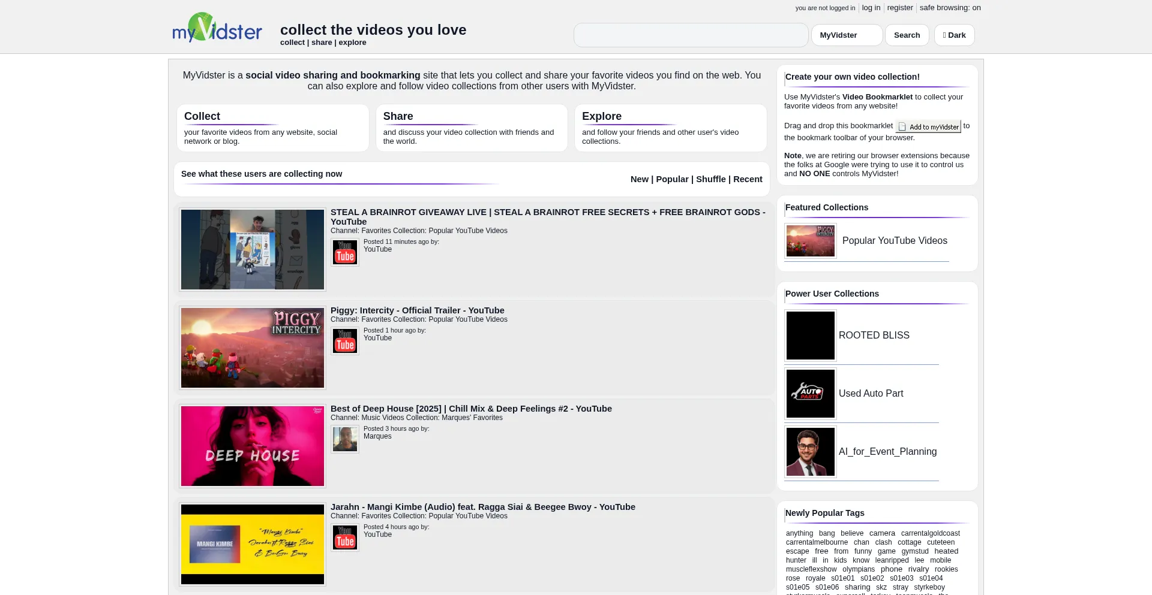Toggle safe browsing setting
1152x595 pixels.
click(x=950, y=8)
